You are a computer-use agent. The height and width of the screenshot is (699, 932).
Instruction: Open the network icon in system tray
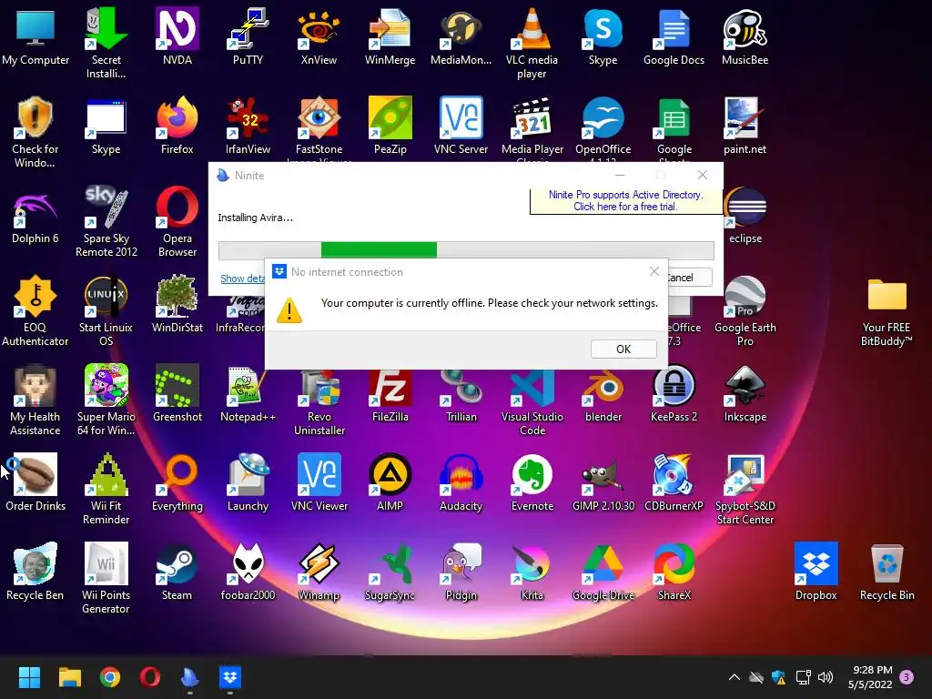pyautogui.click(x=804, y=677)
